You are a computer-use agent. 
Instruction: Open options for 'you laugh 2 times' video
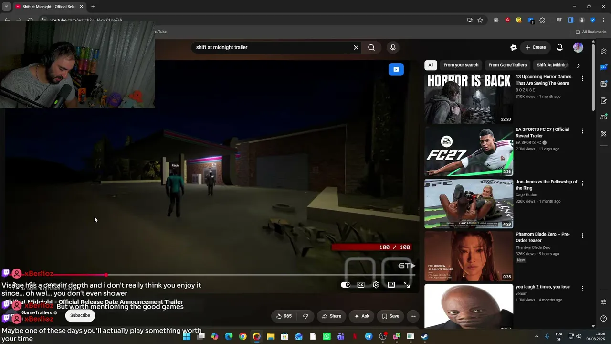tap(582, 289)
